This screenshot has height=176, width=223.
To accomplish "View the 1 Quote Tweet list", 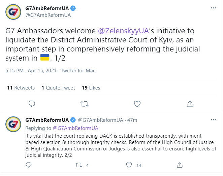I will click(58, 87).
